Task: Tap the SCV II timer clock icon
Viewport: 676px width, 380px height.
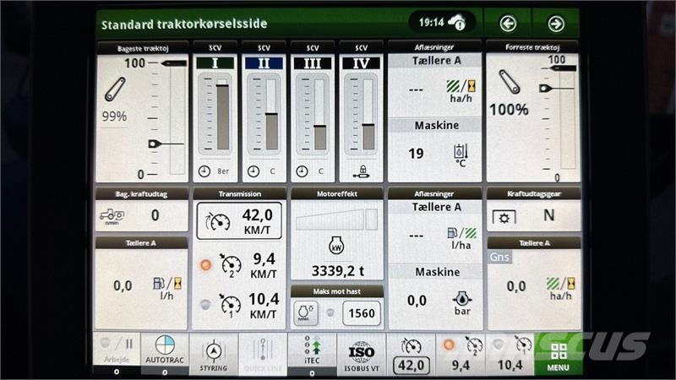Action: coord(253,171)
